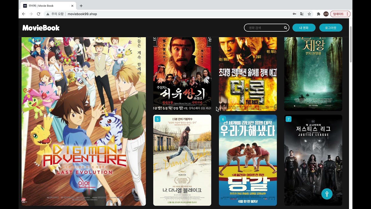This screenshot has width=371, height=209.
Task: Click the 업데이트 Chrome update button
Action: [x=340, y=14]
